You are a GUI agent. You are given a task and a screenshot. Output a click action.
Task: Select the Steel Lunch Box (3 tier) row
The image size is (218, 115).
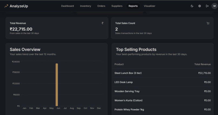pyautogui.click(x=163, y=73)
